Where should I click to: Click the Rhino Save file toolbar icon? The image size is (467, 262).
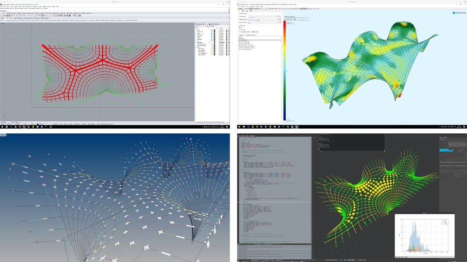pos(7,16)
